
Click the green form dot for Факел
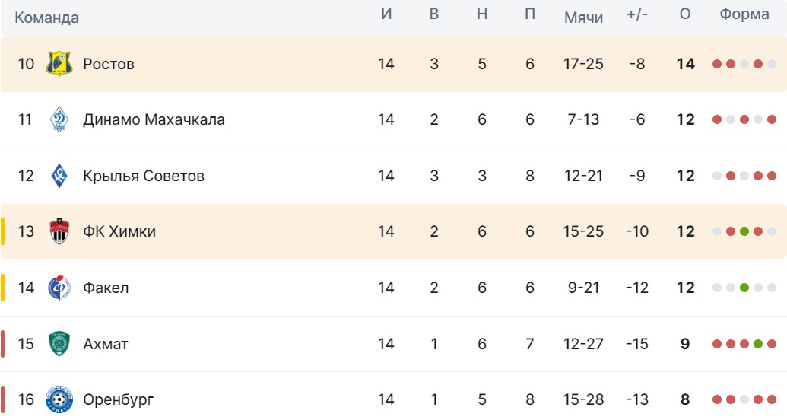pyautogui.click(x=744, y=288)
